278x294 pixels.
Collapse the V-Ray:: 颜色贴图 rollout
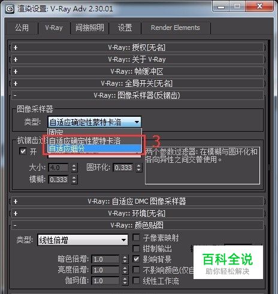pyautogui.click(x=137, y=225)
